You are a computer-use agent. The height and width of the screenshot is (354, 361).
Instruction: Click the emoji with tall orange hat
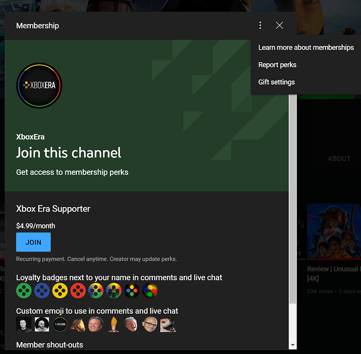114,324
